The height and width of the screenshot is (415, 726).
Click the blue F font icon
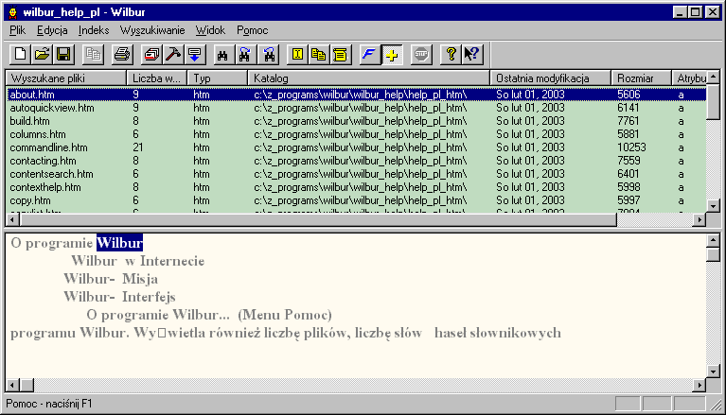(x=369, y=55)
